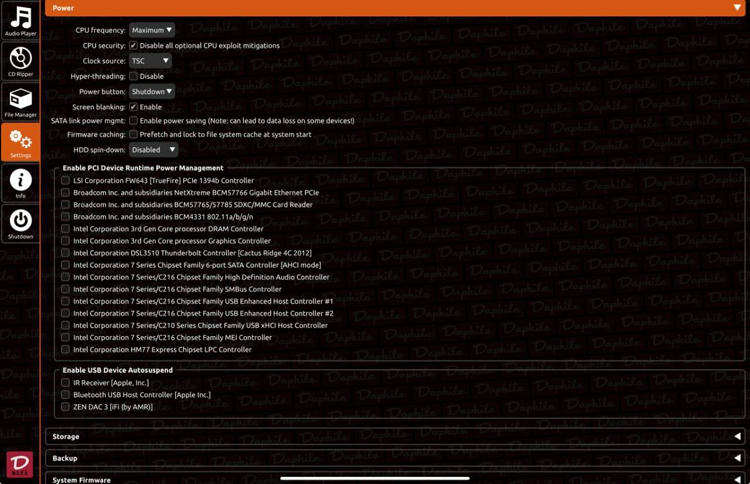
Task: Open the Audio Player section
Action: click(21, 21)
